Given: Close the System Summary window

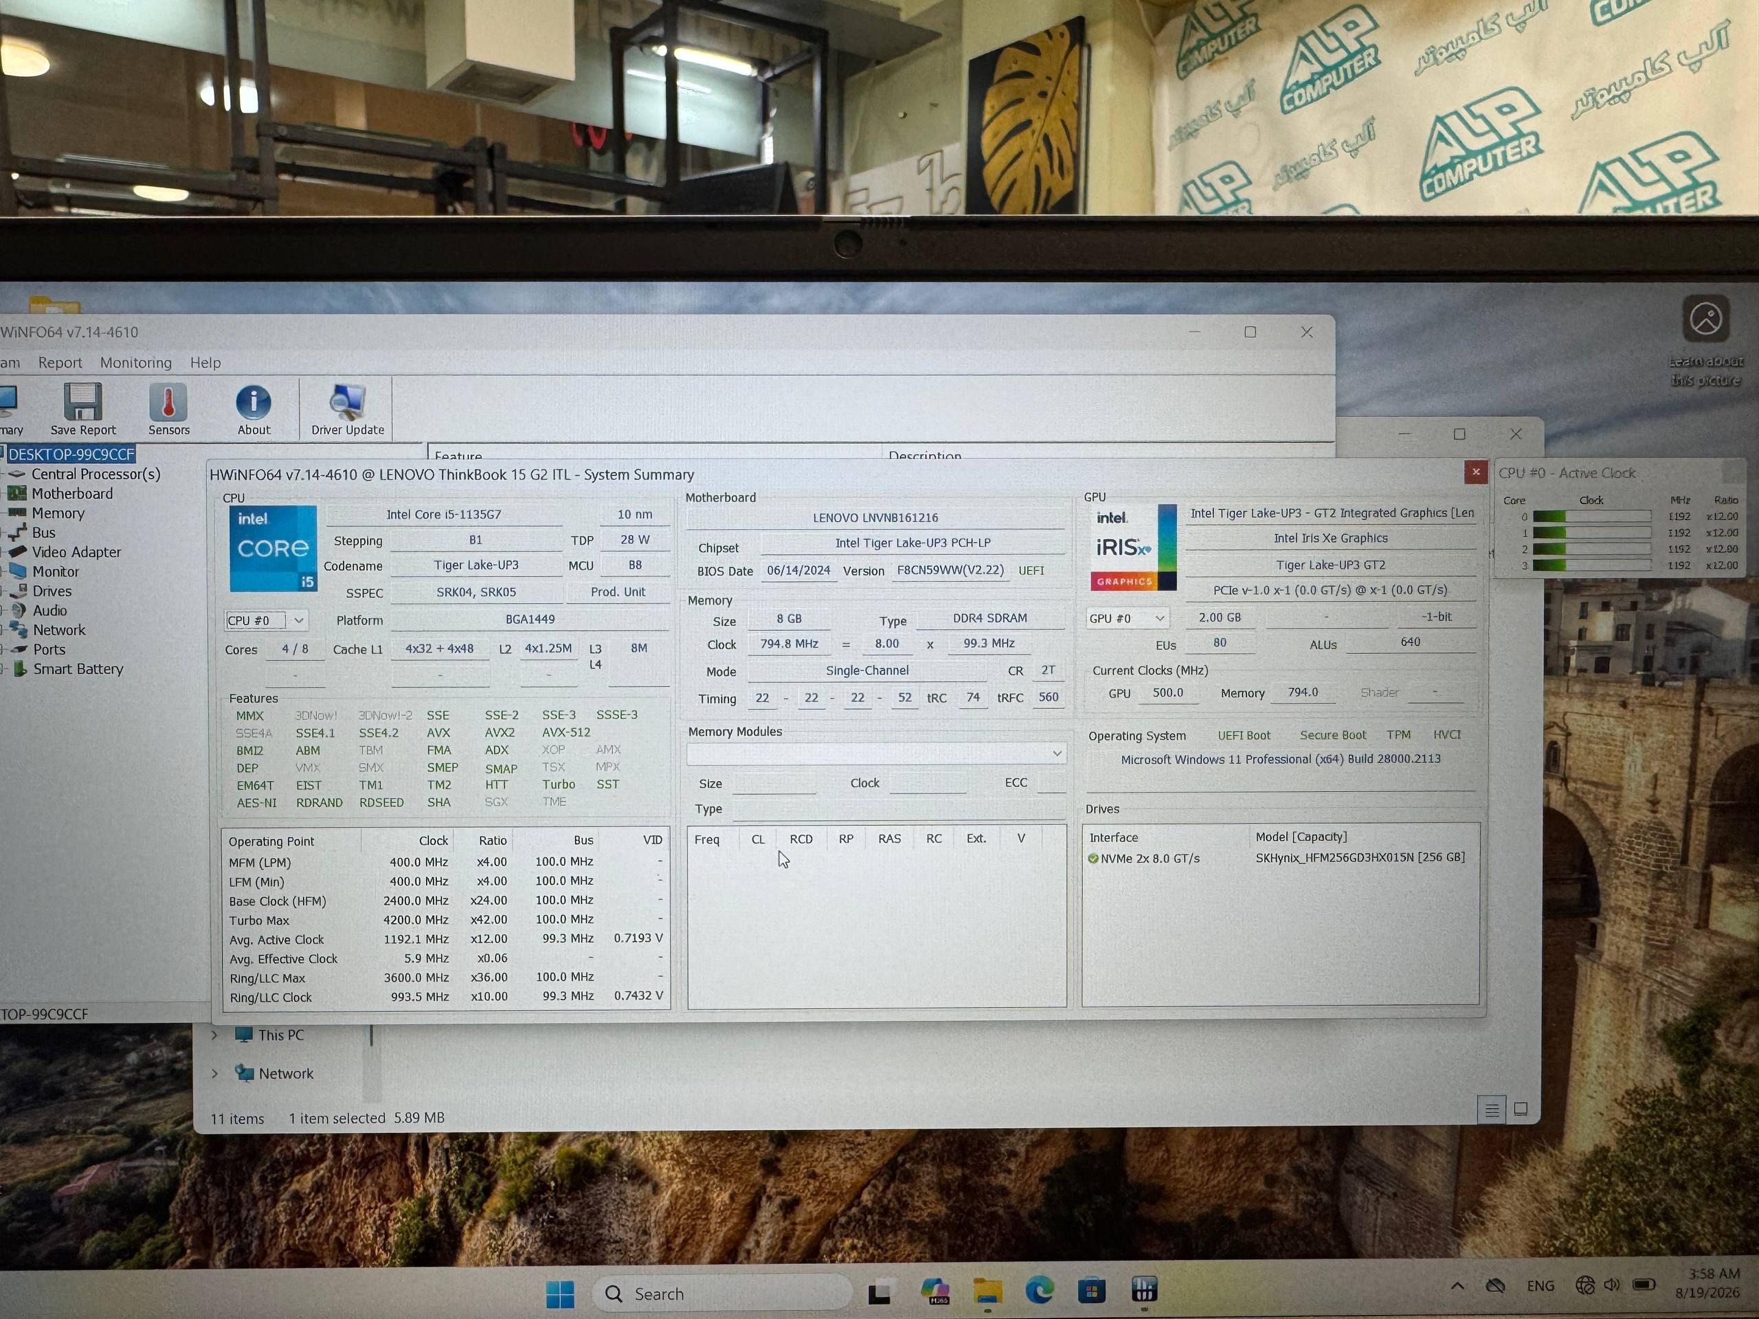Looking at the screenshot, I should [x=1476, y=472].
